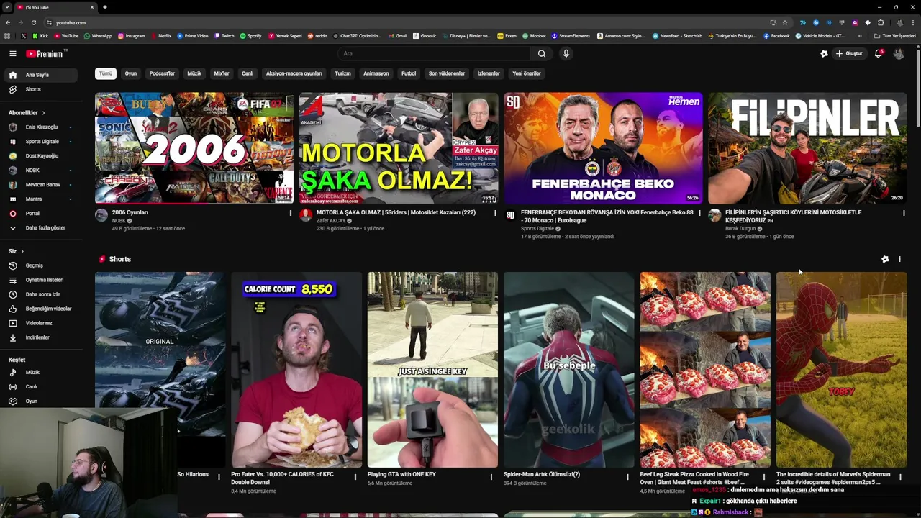
Task: Open Sports Digitale channel subscription
Action: [x=40, y=142]
